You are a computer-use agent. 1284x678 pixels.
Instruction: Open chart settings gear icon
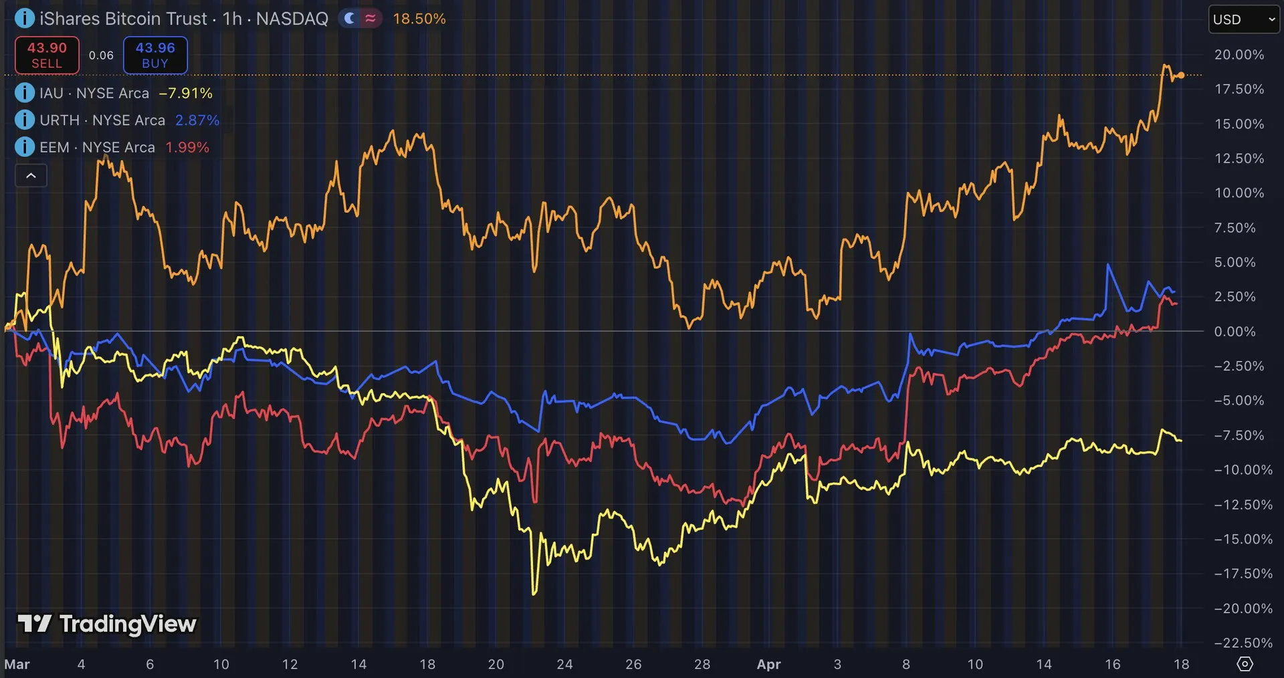point(1245,664)
